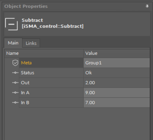This screenshot has width=153, height=140.
Task: Click the slot icon beside Status
Action: (x=15, y=73)
